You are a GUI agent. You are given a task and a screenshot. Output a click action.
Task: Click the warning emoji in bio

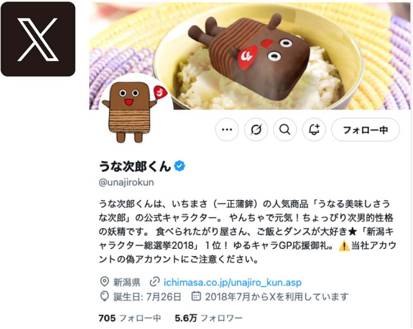pyautogui.click(x=344, y=246)
